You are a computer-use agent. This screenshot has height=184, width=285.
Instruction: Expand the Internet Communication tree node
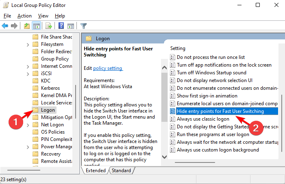[x=28, y=67]
